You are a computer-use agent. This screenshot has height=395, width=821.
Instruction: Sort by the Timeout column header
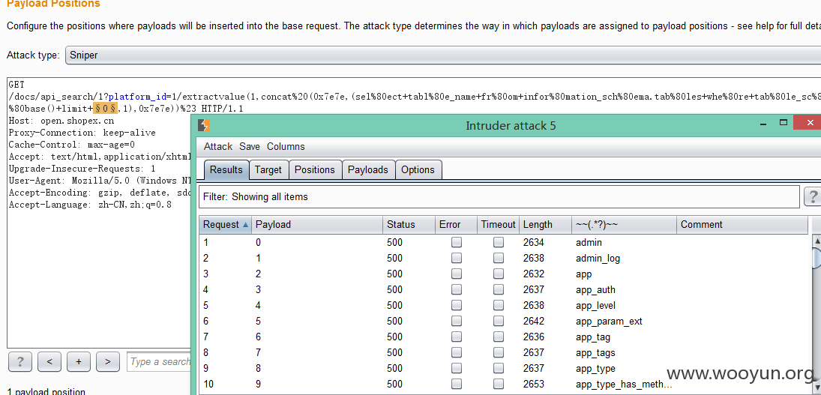pos(498,224)
